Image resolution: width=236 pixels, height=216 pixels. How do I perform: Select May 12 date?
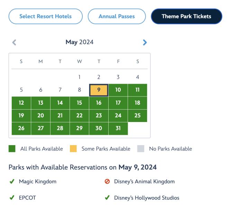[x=21, y=103]
